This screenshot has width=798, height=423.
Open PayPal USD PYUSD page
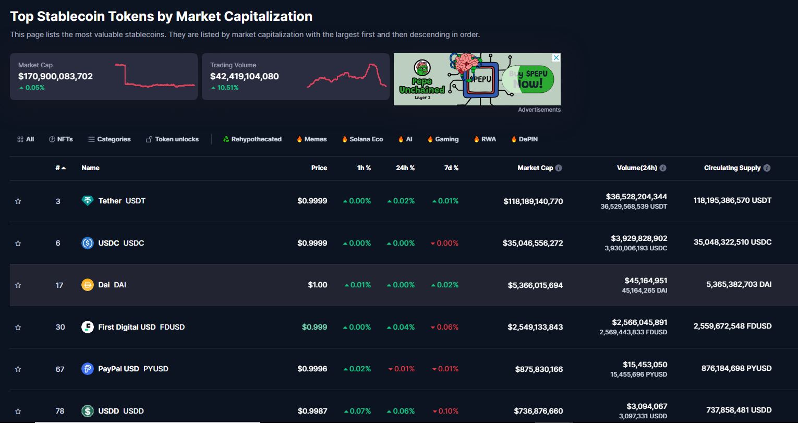[133, 369]
